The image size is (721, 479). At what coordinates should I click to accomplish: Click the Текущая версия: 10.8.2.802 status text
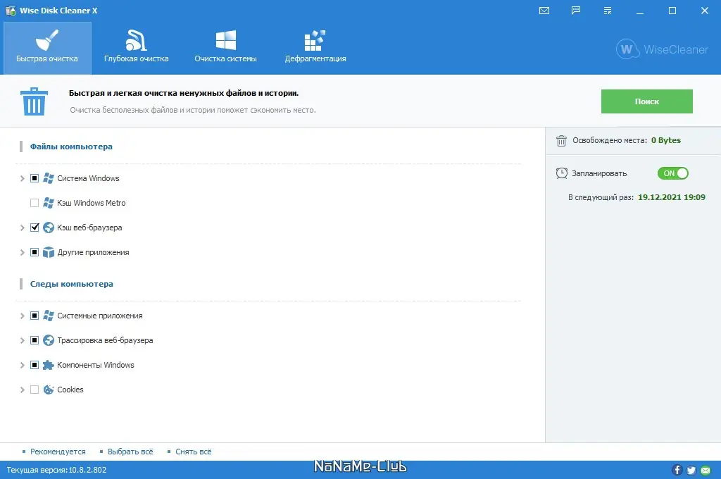56,470
